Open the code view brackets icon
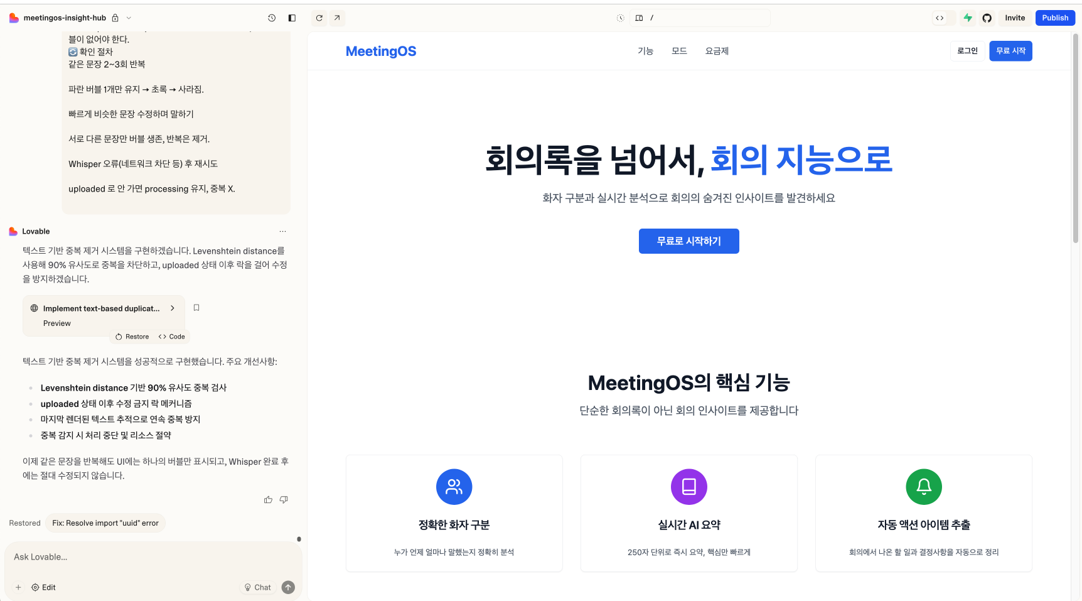The width and height of the screenshot is (1082, 601). click(x=940, y=18)
